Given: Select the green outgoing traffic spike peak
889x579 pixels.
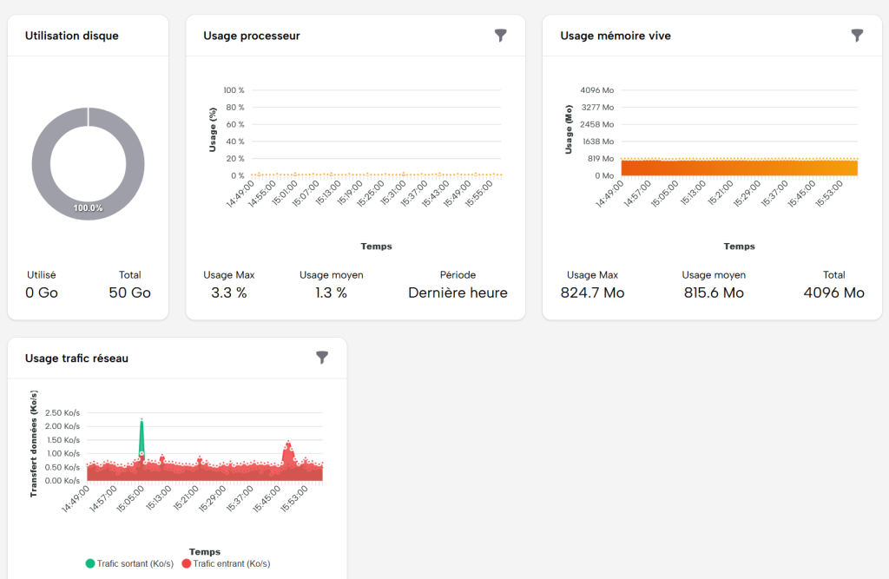Looking at the screenshot, I should pyautogui.click(x=142, y=420).
